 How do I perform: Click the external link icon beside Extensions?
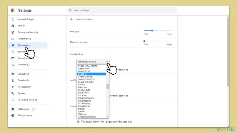click(x=33, y=109)
